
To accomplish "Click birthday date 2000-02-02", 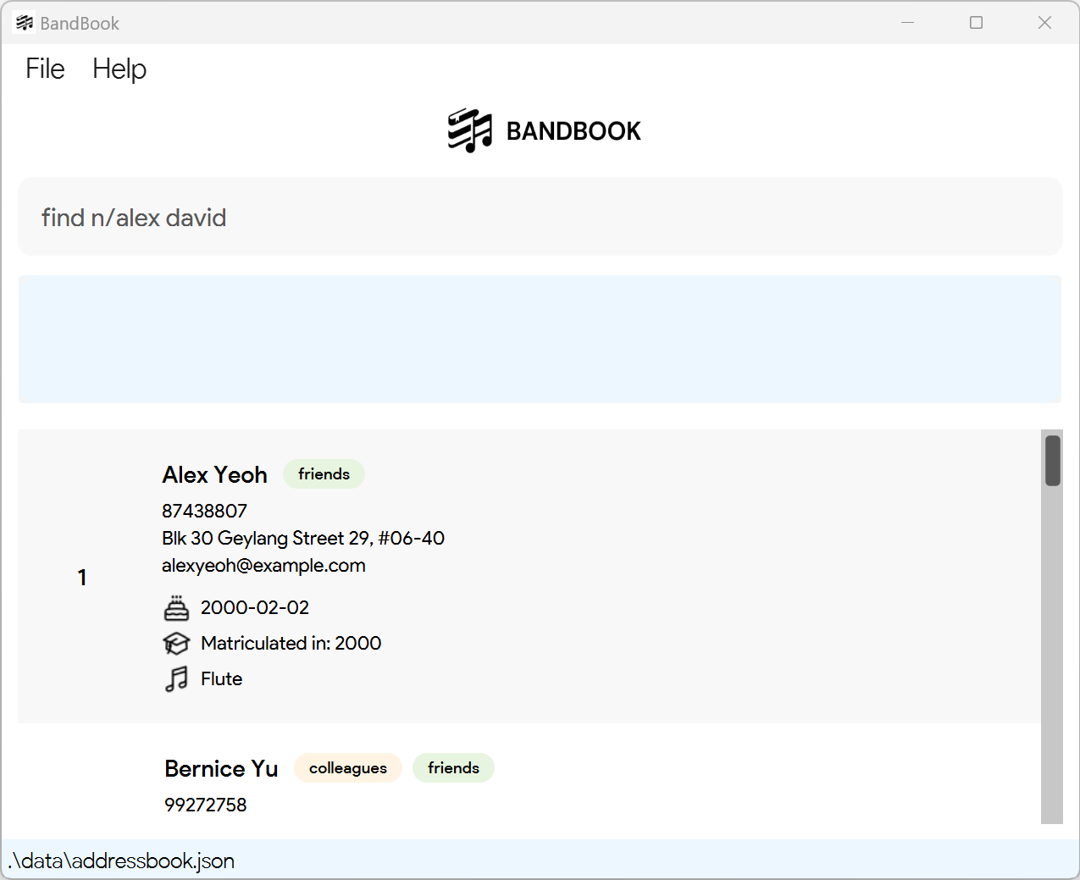I will 255,607.
